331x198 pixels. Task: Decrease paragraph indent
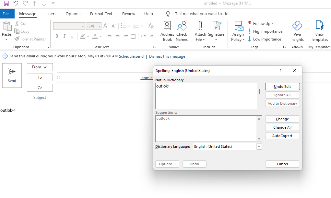(x=143, y=36)
